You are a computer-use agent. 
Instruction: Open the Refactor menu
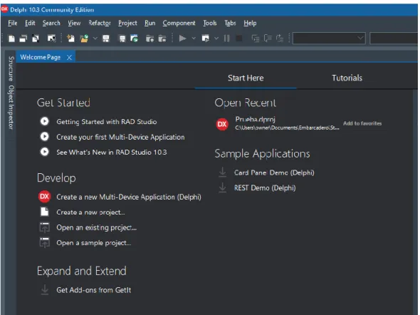tap(100, 24)
